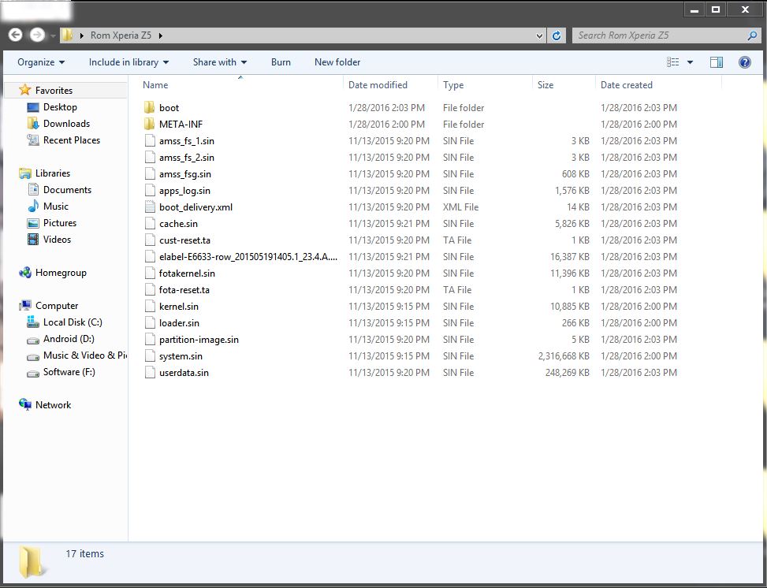Select Favorites in navigation pane

[x=54, y=90]
